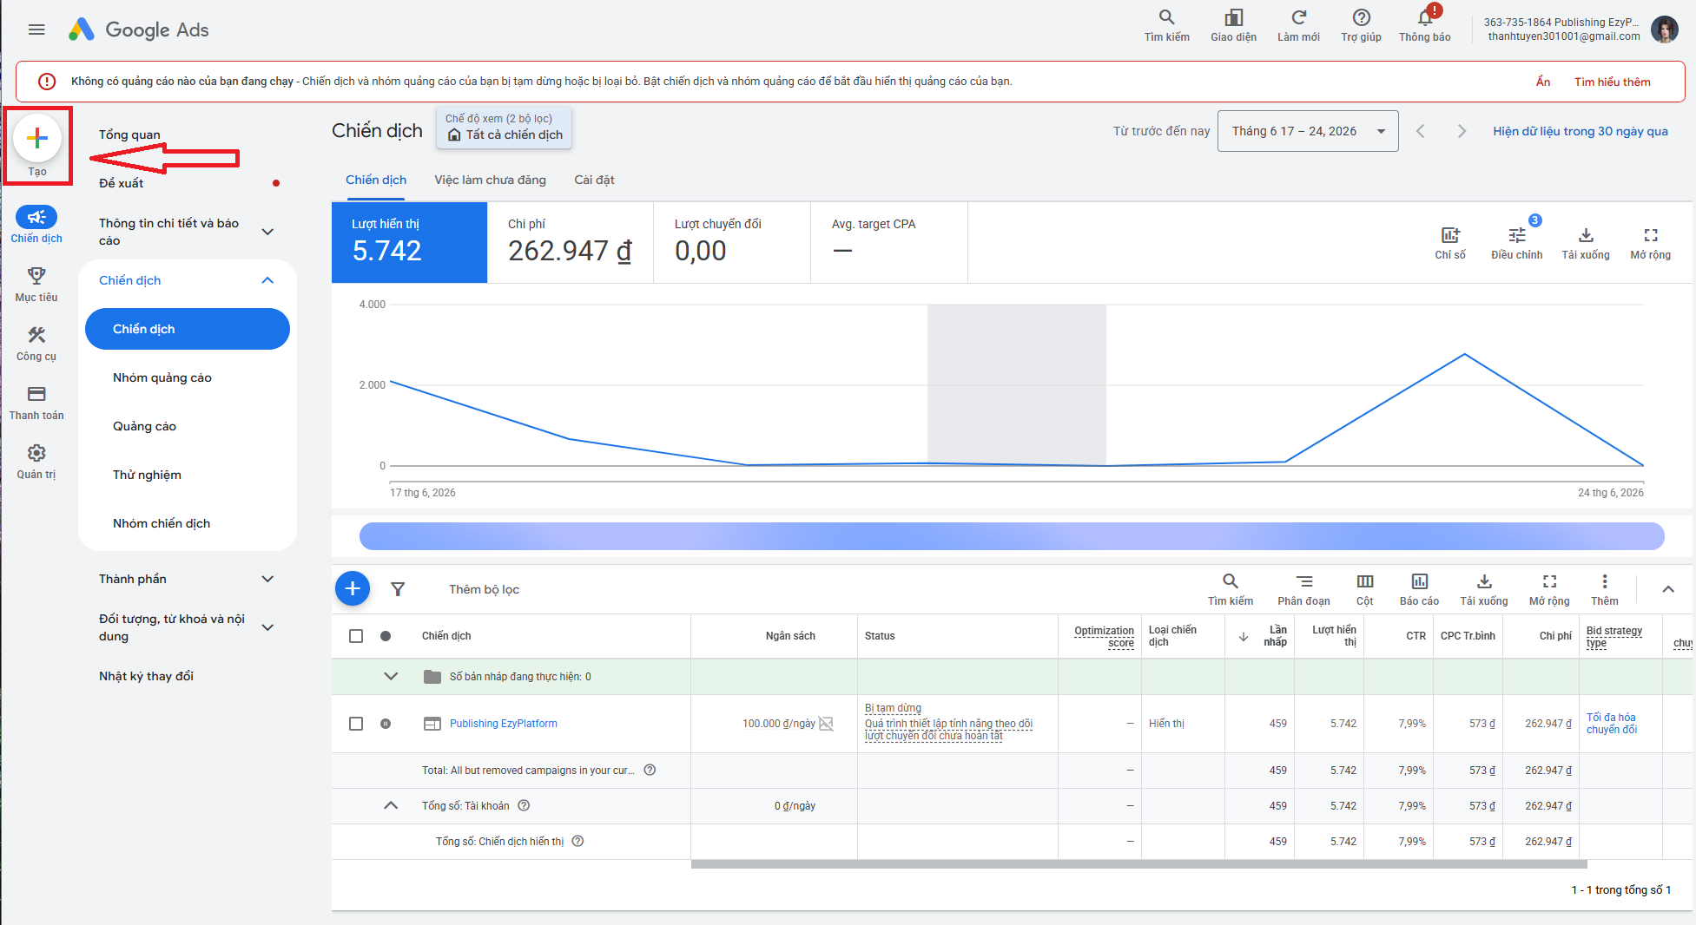Open Publishing EzyPlatform campaign link
The width and height of the screenshot is (1696, 925).
coord(504,724)
